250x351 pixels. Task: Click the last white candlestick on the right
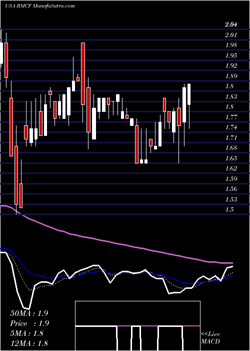(x=189, y=94)
